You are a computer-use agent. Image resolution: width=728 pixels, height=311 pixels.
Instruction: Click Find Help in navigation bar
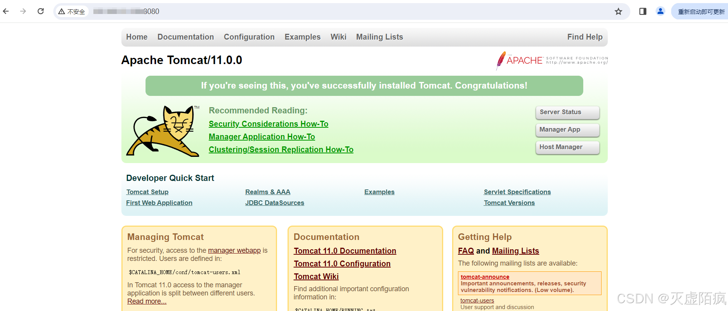[x=585, y=37]
